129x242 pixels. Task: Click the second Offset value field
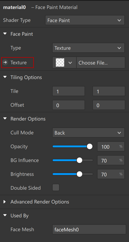point(109,105)
